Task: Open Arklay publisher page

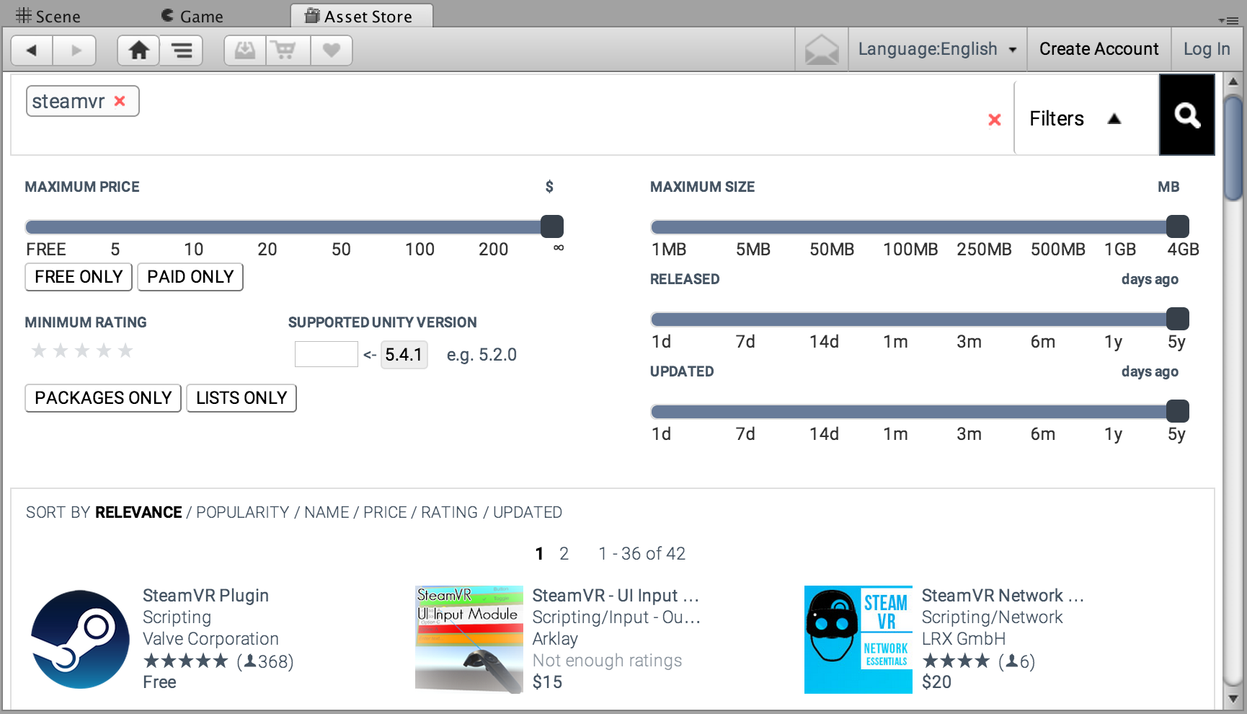Action: tap(555, 638)
